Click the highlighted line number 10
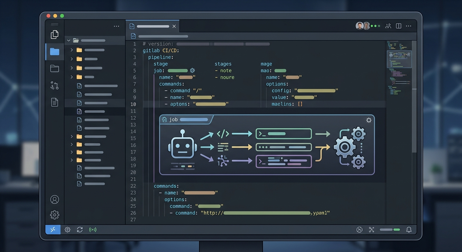Image resolution: width=462 pixels, height=252 pixels. (x=133, y=104)
